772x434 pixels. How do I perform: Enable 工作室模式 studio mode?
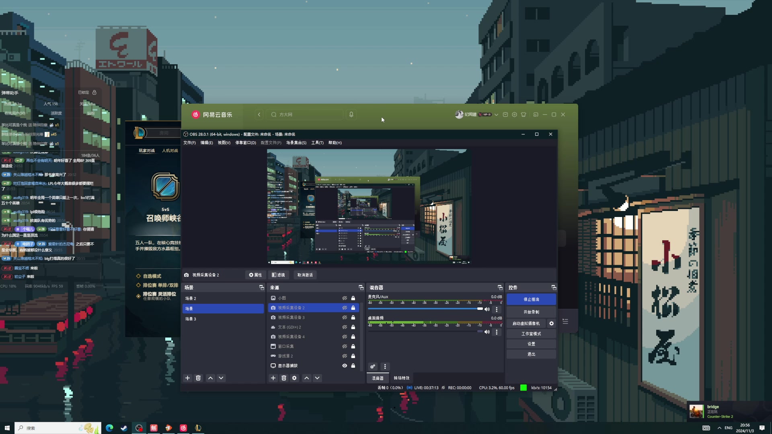531,334
